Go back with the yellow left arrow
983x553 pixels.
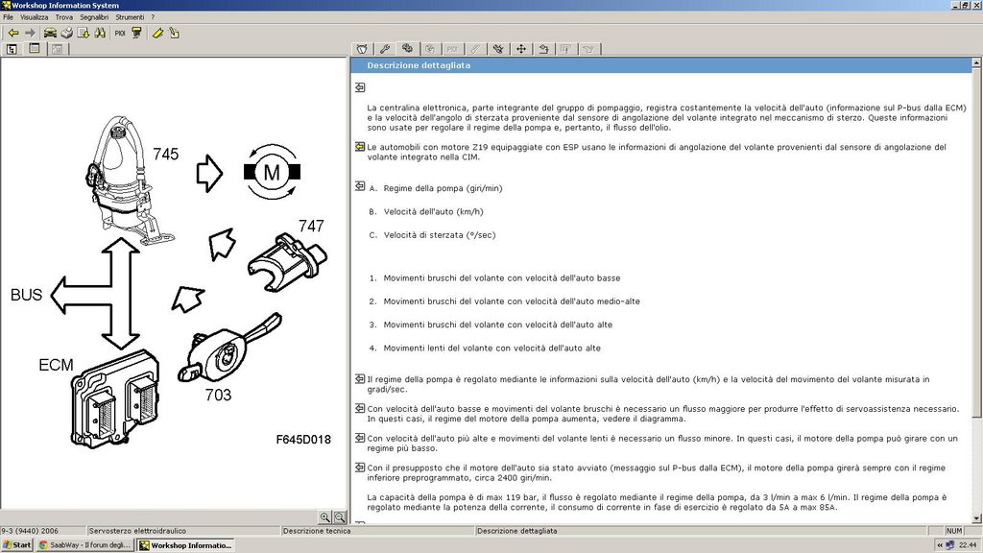13,33
